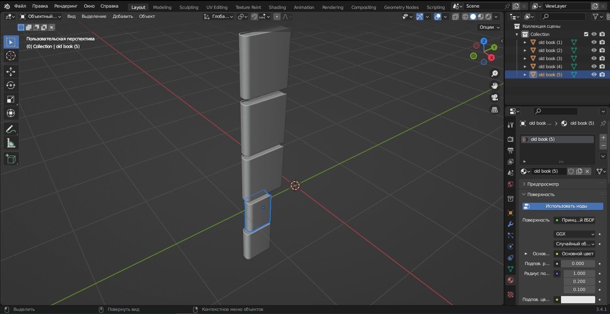Screen dimensions: 610x314
Task: Open the Render properties tab
Action: tap(510, 139)
